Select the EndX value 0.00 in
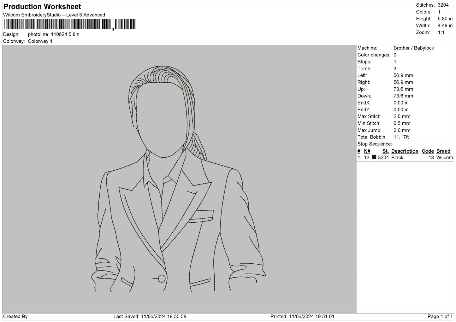This screenshot has height=322, width=456. [401, 103]
